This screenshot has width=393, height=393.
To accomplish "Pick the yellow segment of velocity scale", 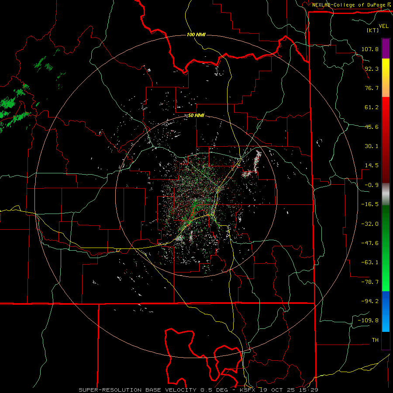I will (x=386, y=78).
